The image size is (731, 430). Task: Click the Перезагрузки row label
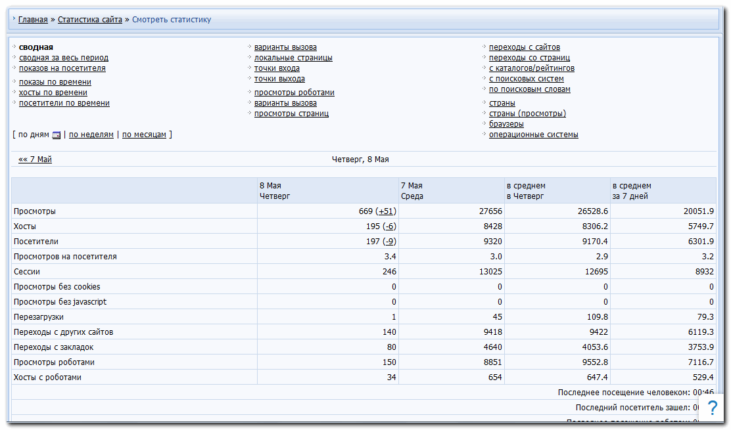coord(39,317)
